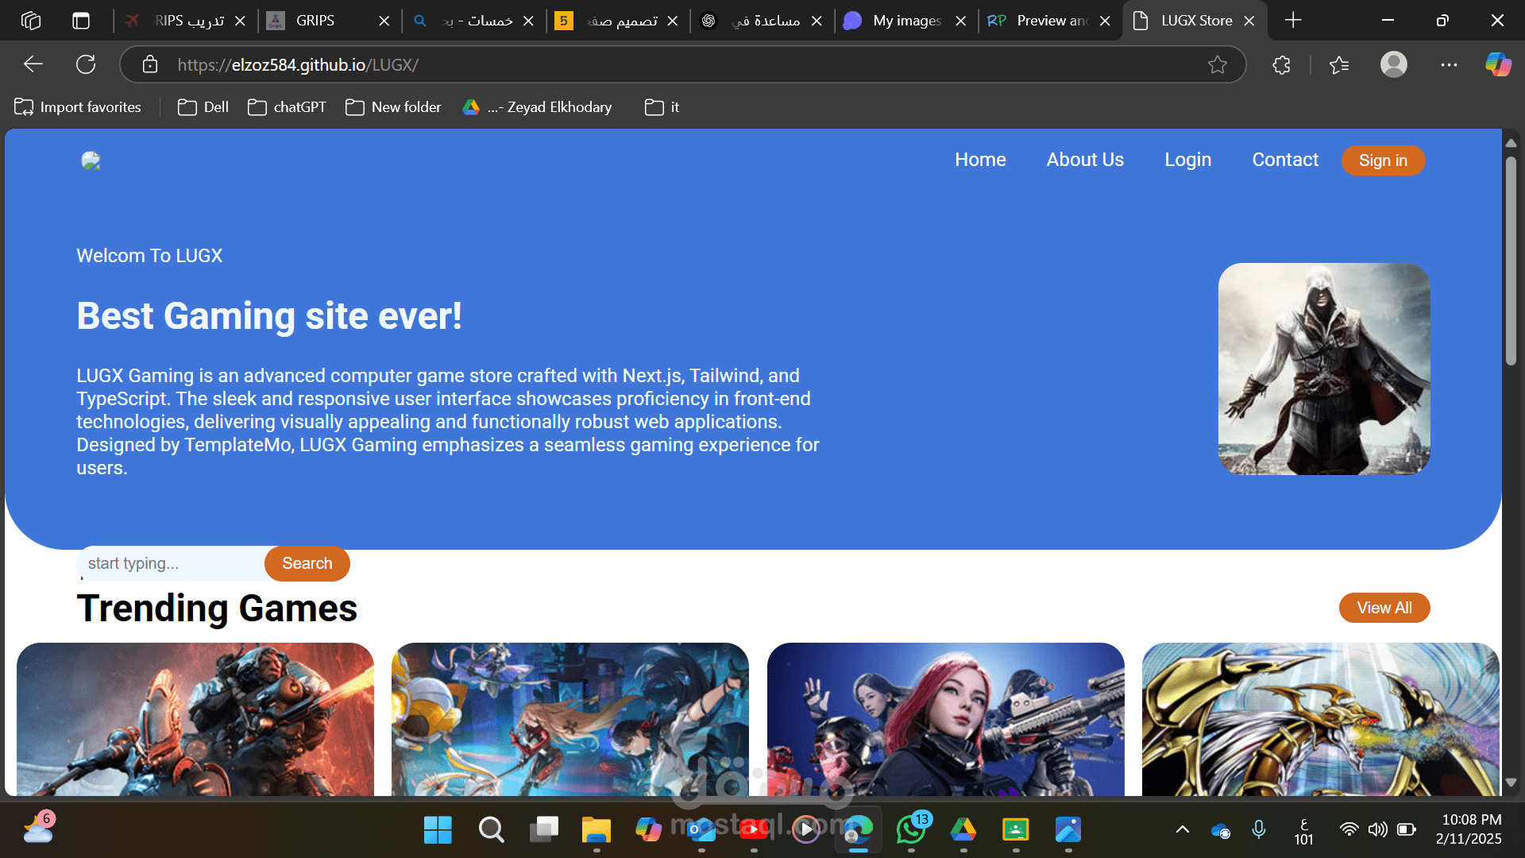Open the chatGPT bookmarks folder
Viewport: 1525px width, 858px height.
[287, 107]
